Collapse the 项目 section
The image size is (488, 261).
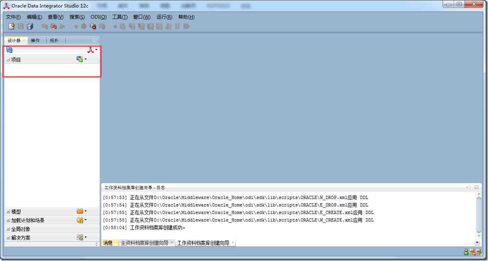pyautogui.click(x=8, y=60)
